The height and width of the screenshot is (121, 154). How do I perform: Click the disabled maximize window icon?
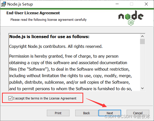pos(132,4)
